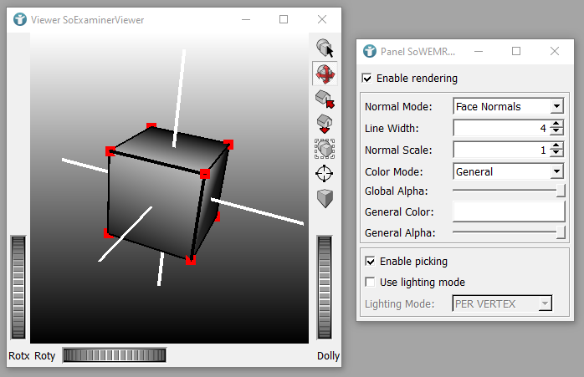Click the go to home position icon
The width and height of the screenshot is (584, 377).
325,99
